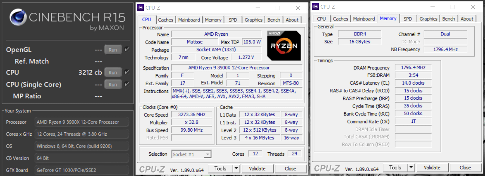
Task: Run the OpenGL benchmark in Cinebench
Action: (x=113, y=50)
